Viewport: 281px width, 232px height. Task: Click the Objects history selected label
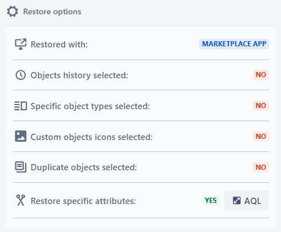click(x=80, y=75)
